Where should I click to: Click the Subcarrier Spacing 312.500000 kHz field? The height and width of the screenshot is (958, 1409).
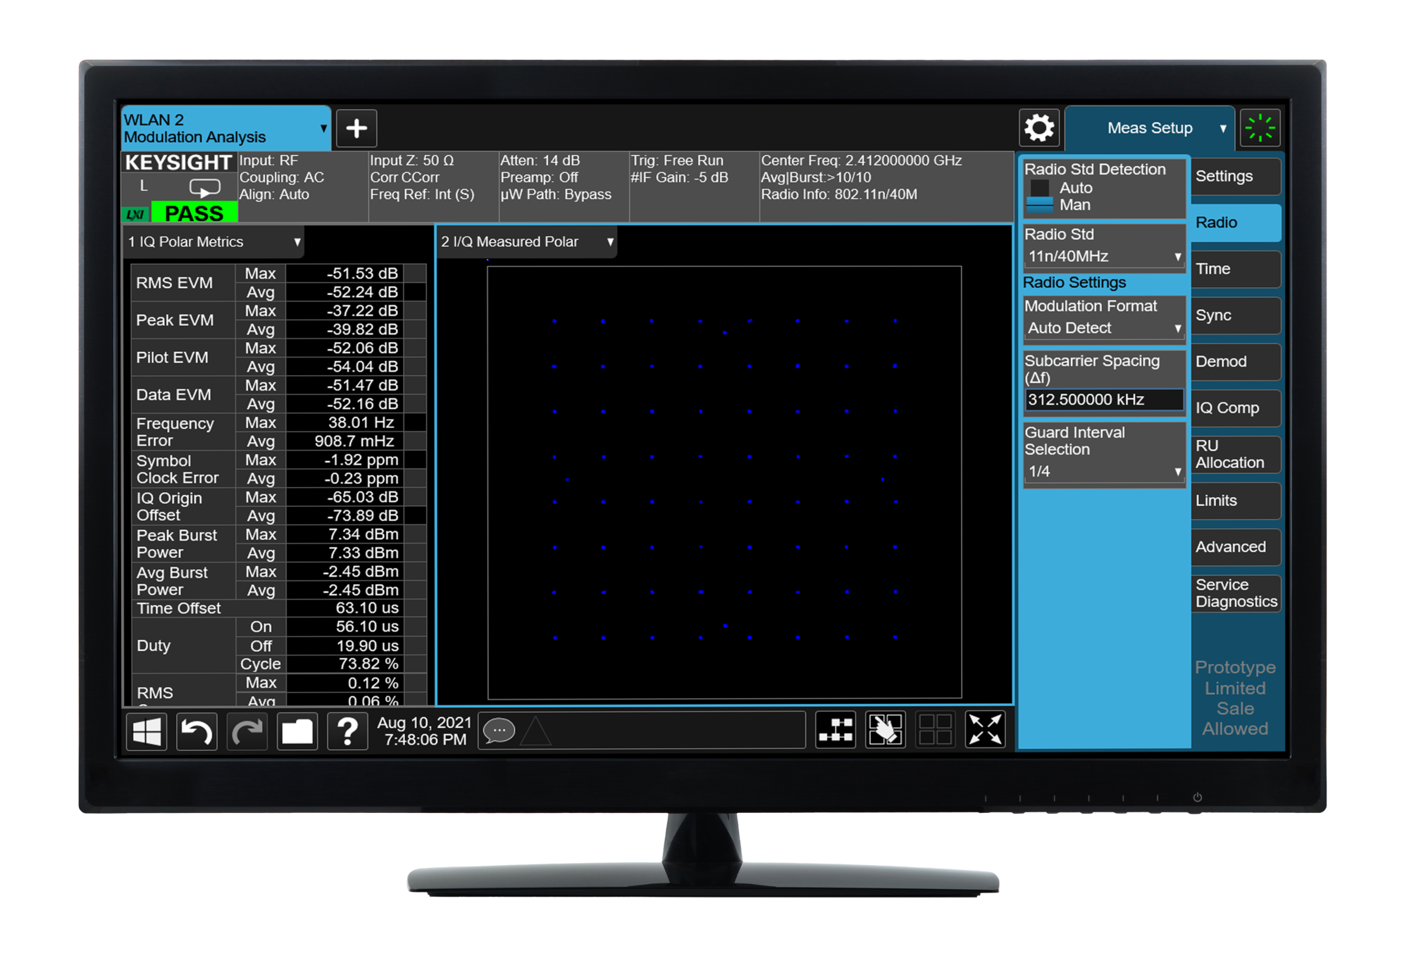pos(1103,400)
